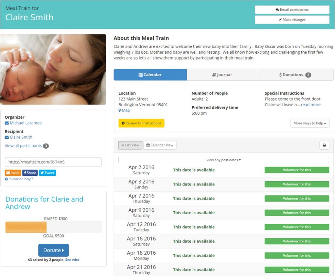Open the Donations tab
The width and height of the screenshot is (335, 276).
pyautogui.click(x=295, y=75)
